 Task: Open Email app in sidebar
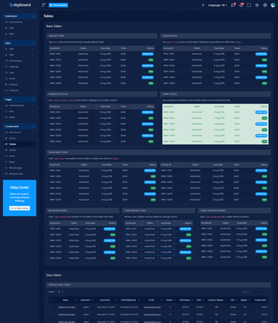[20, 79]
